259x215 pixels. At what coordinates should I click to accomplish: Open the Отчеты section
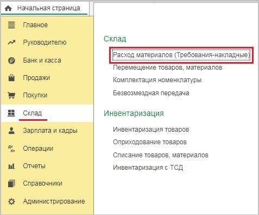click(34, 166)
